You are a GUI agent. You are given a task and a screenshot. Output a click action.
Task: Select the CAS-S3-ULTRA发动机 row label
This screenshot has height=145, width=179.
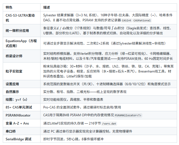[21, 18]
